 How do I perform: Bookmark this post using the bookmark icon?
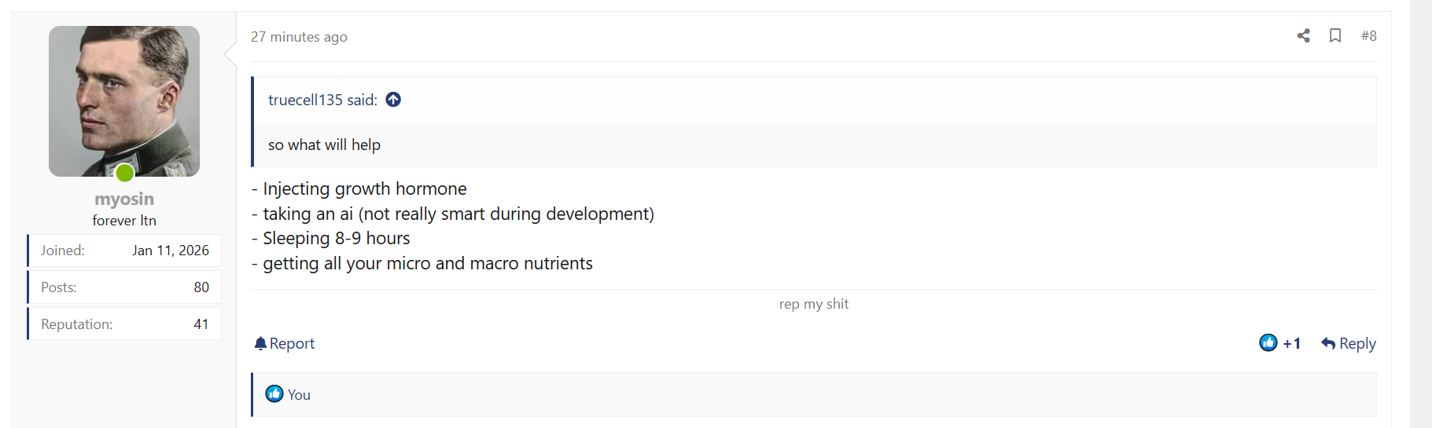point(1335,35)
